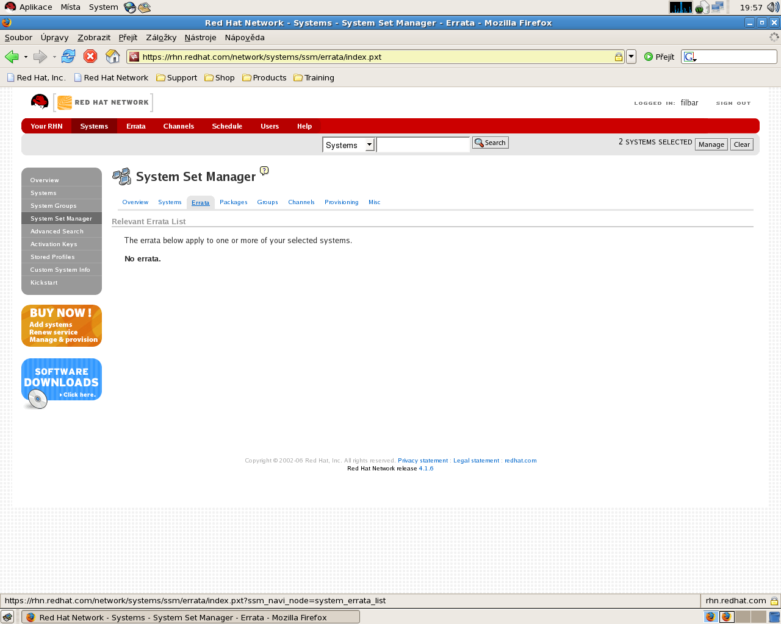Click the Google search engine icon

coord(689,57)
